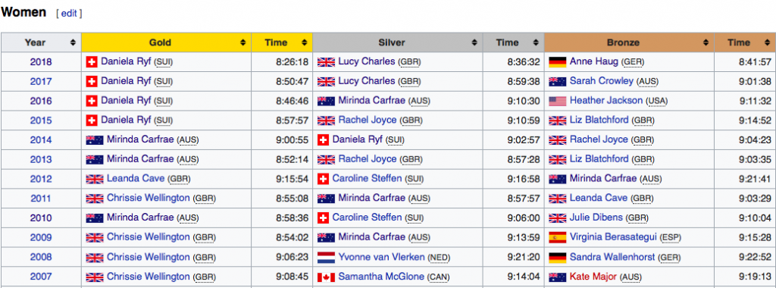
Task: Click the Netherlands flag beside Yvonne van Vlerken
Action: 326,258
